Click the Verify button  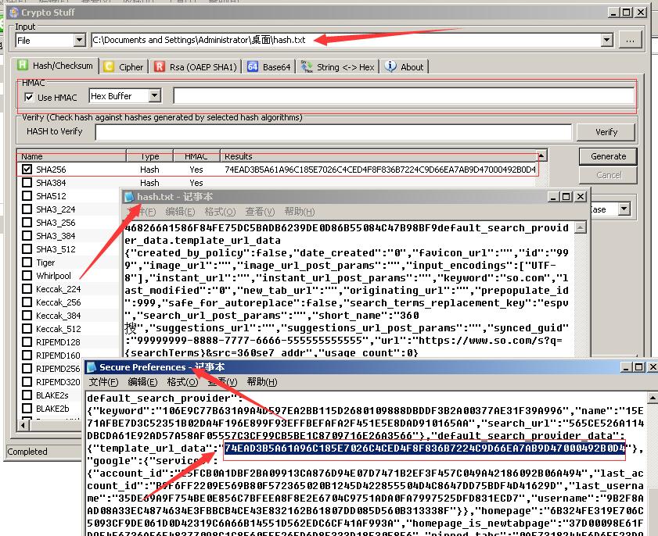tap(606, 132)
